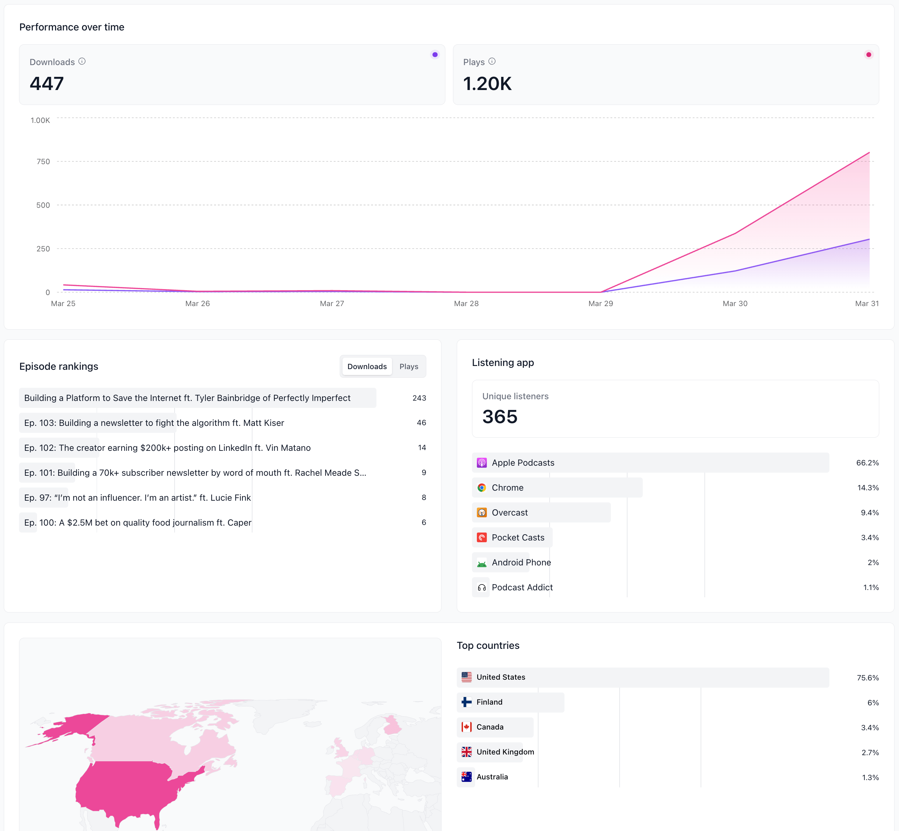Click the Chrome browser icon
The image size is (899, 831).
click(x=482, y=488)
